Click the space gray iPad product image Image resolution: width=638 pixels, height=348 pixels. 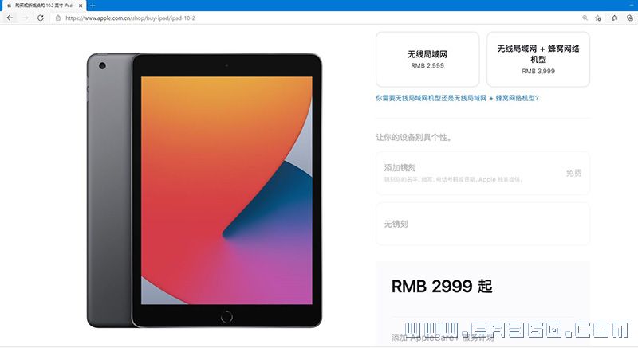(x=204, y=190)
